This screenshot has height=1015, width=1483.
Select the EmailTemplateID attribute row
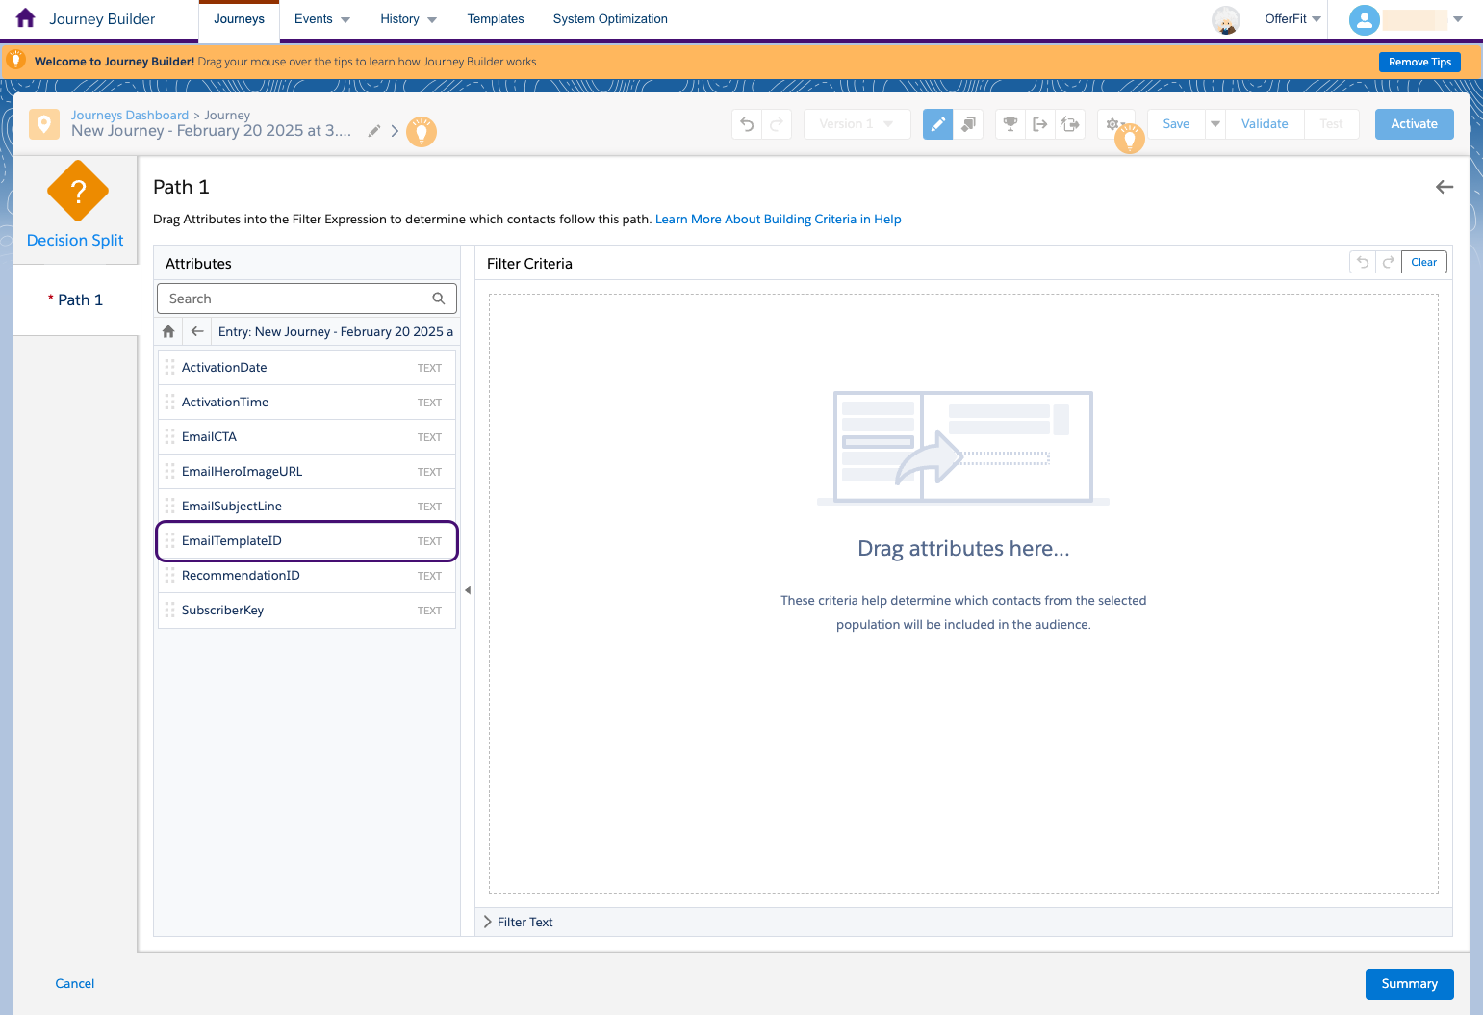click(306, 540)
